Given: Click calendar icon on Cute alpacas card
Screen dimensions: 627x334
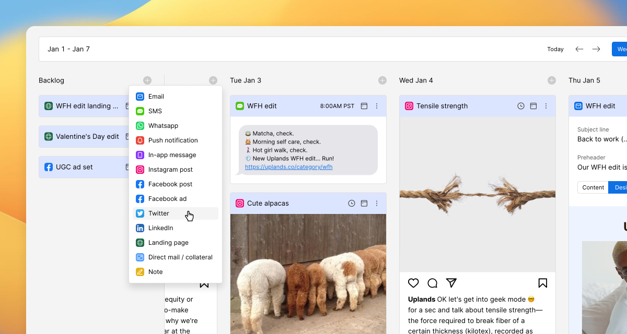Looking at the screenshot, I should coord(364,204).
